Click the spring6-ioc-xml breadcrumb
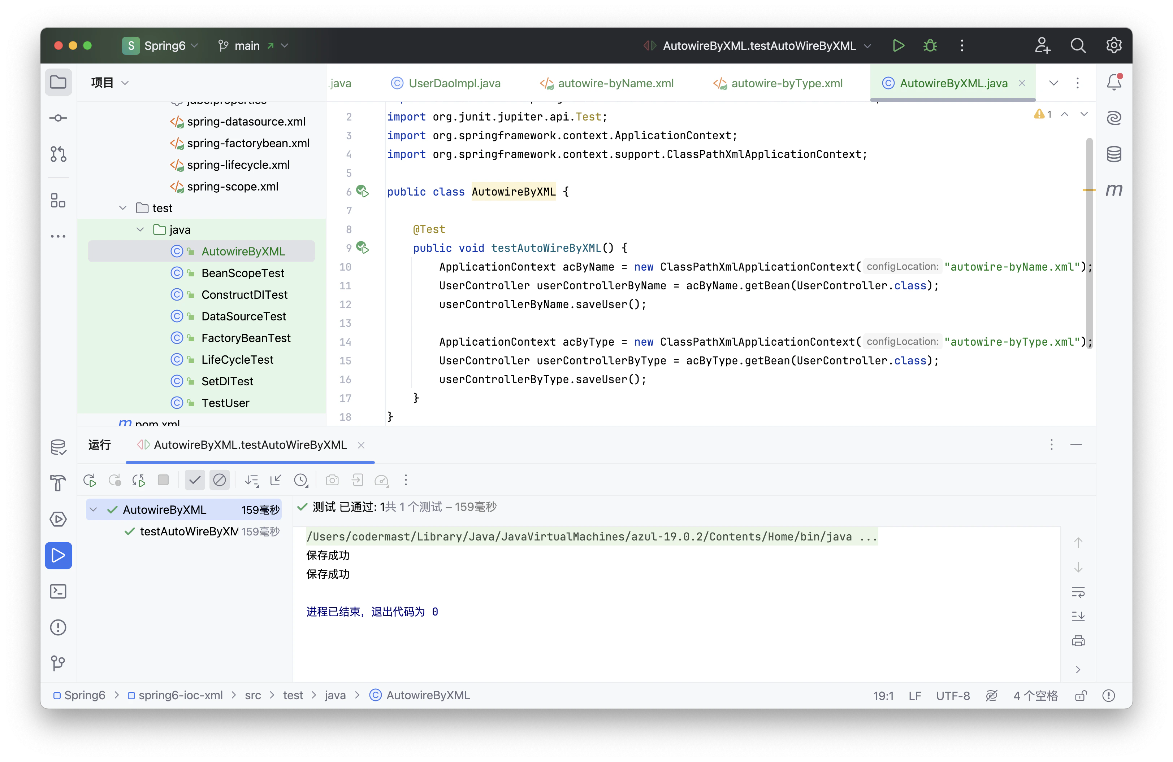 pos(180,695)
